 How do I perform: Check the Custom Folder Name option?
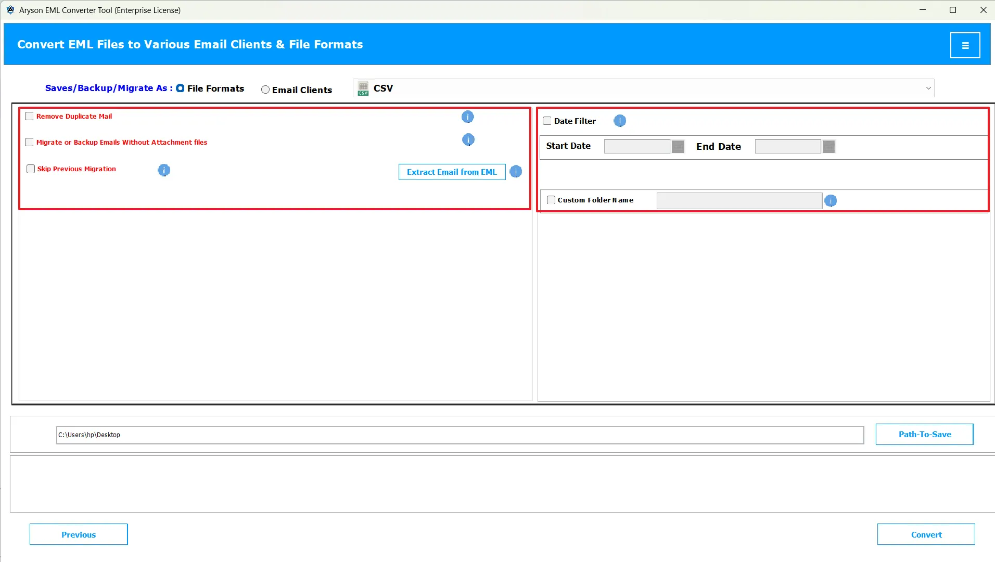(551, 200)
